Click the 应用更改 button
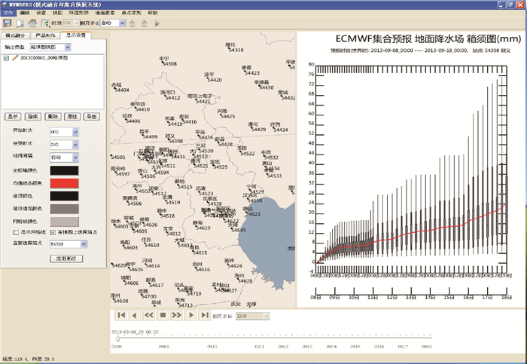This screenshot has height=364, width=527. (63, 258)
